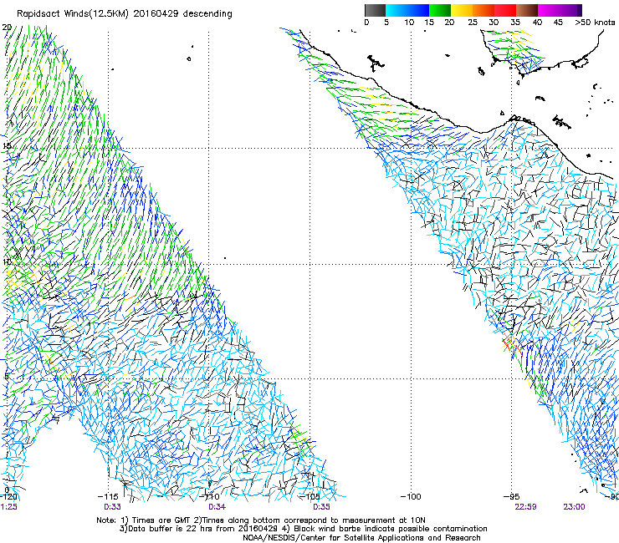Click the 'NOAA/NESDIS/Center for Satellite Applications' credit line
This screenshot has height=543, width=619.
click(361, 538)
